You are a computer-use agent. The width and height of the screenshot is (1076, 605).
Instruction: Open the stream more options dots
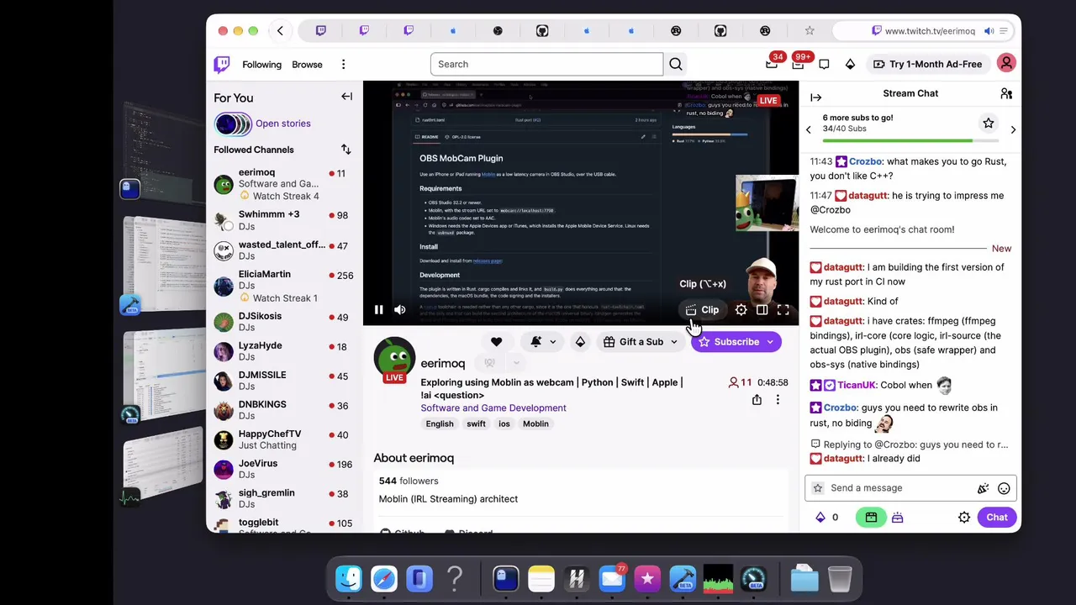(x=778, y=400)
